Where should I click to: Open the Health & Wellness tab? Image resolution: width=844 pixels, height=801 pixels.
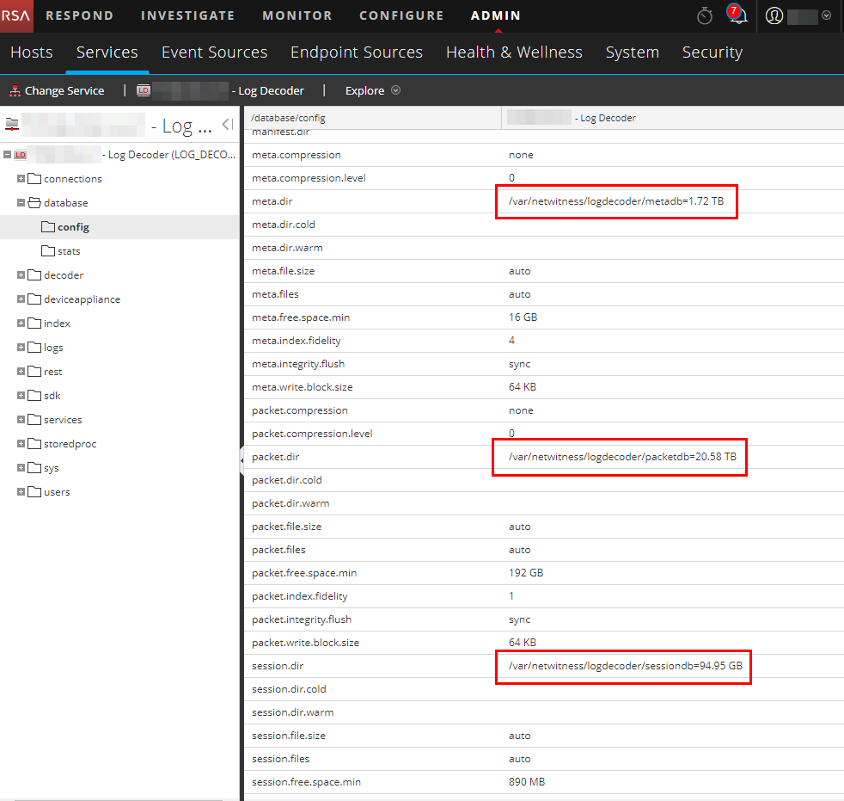coord(513,52)
